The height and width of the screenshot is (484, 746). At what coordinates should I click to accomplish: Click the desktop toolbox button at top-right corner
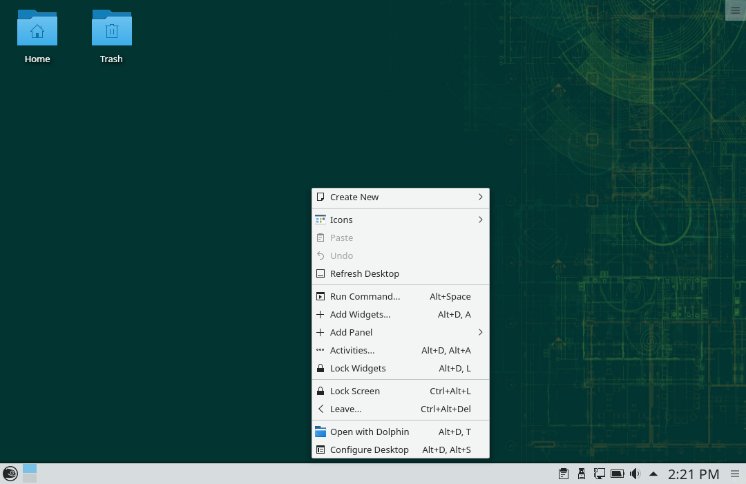[x=736, y=10]
